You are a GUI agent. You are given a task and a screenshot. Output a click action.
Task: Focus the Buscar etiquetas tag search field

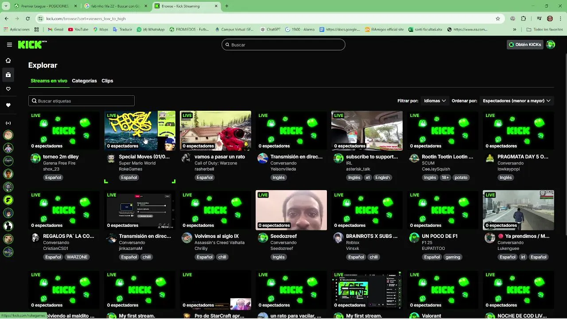point(82,101)
